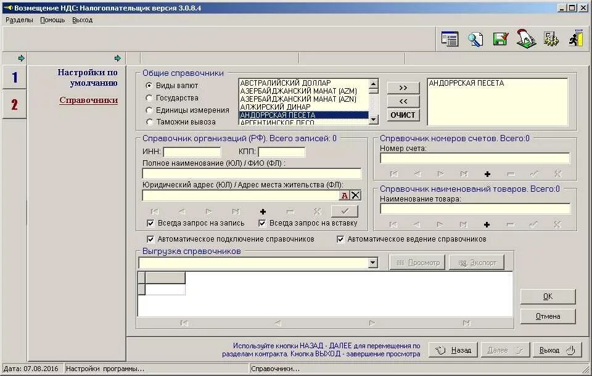The height and width of the screenshot is (376, 592).
Task: Click the save diskette toolbar icon
Action: tap(501, 39)
